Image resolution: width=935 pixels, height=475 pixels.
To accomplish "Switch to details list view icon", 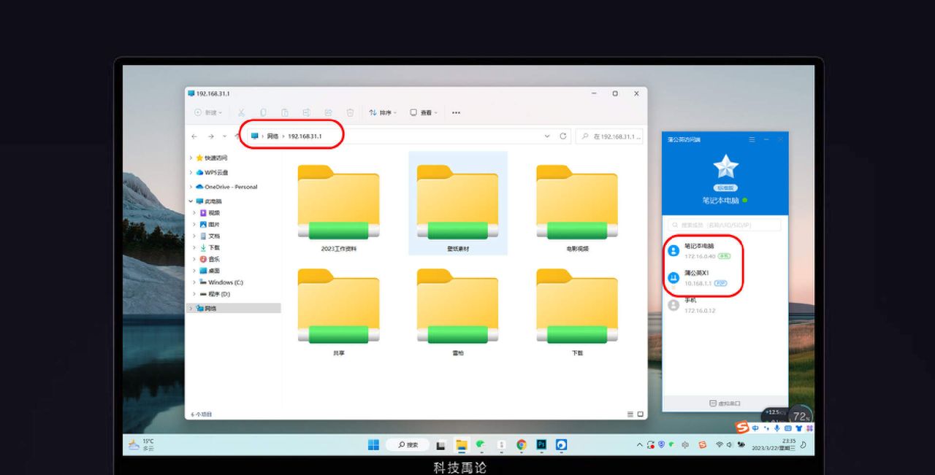I will (630, 414).
